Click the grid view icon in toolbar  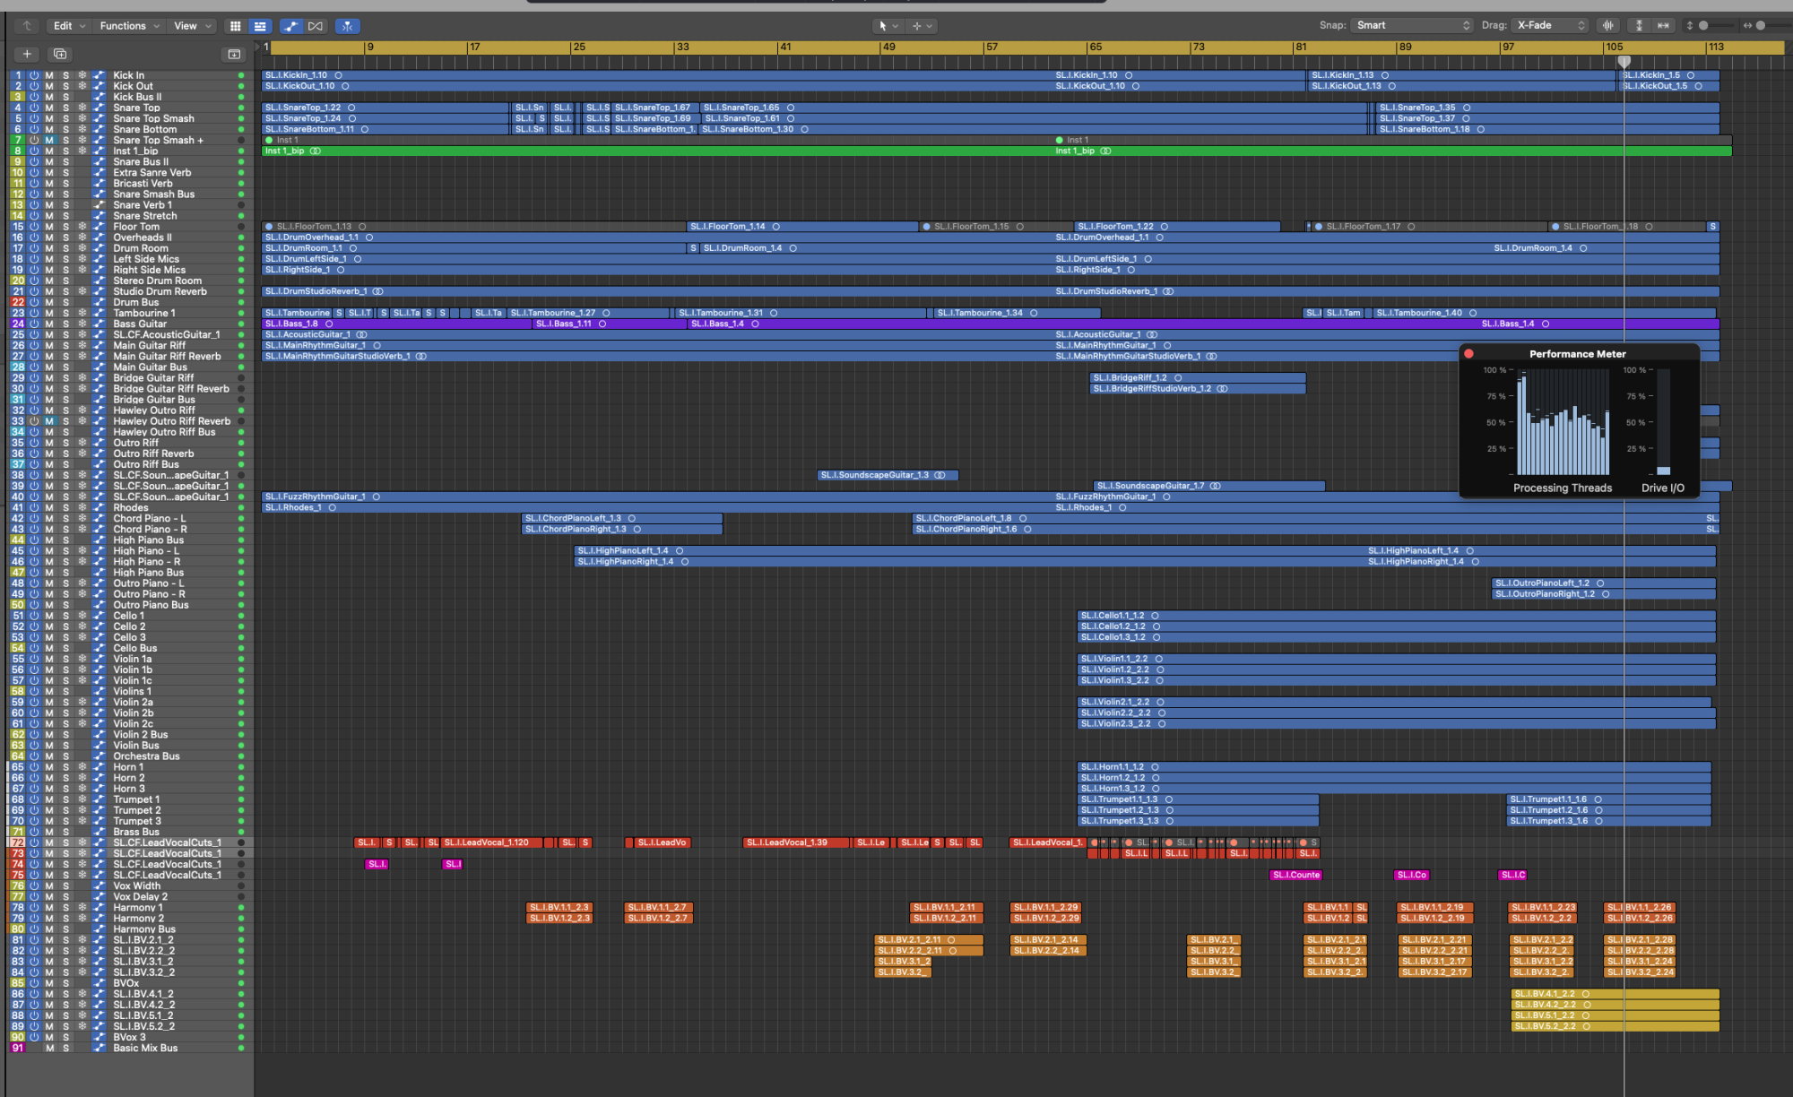tap(235, 26)
